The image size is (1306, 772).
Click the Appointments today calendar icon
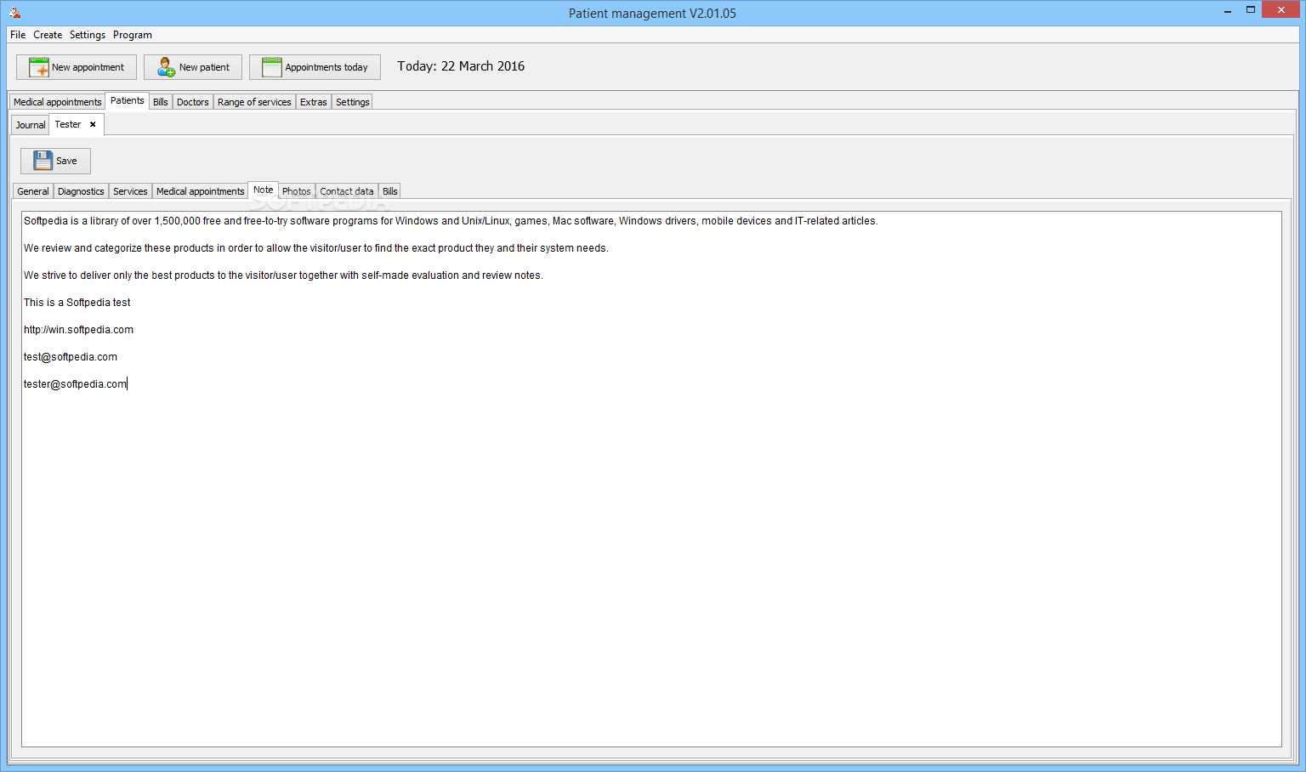(272, 67)
